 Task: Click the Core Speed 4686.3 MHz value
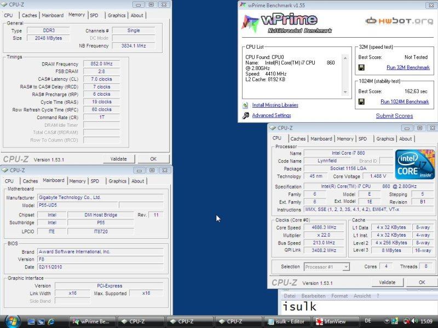324,227
